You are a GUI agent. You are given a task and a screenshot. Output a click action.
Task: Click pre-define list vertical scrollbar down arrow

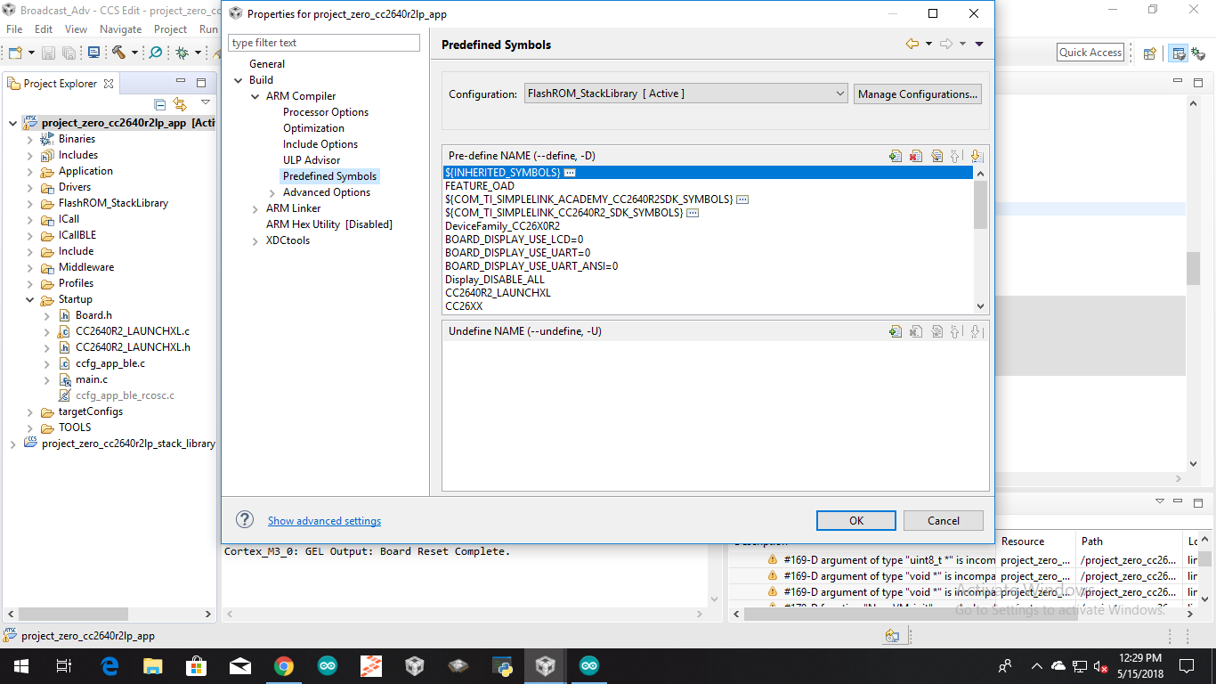pyautogui.click(x=981, y=306)
